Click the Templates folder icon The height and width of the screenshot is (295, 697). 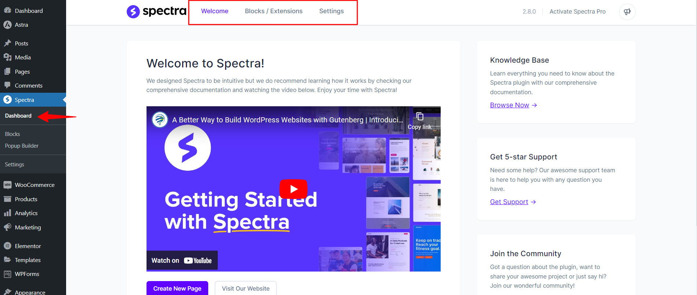click(x=7, y=260)
